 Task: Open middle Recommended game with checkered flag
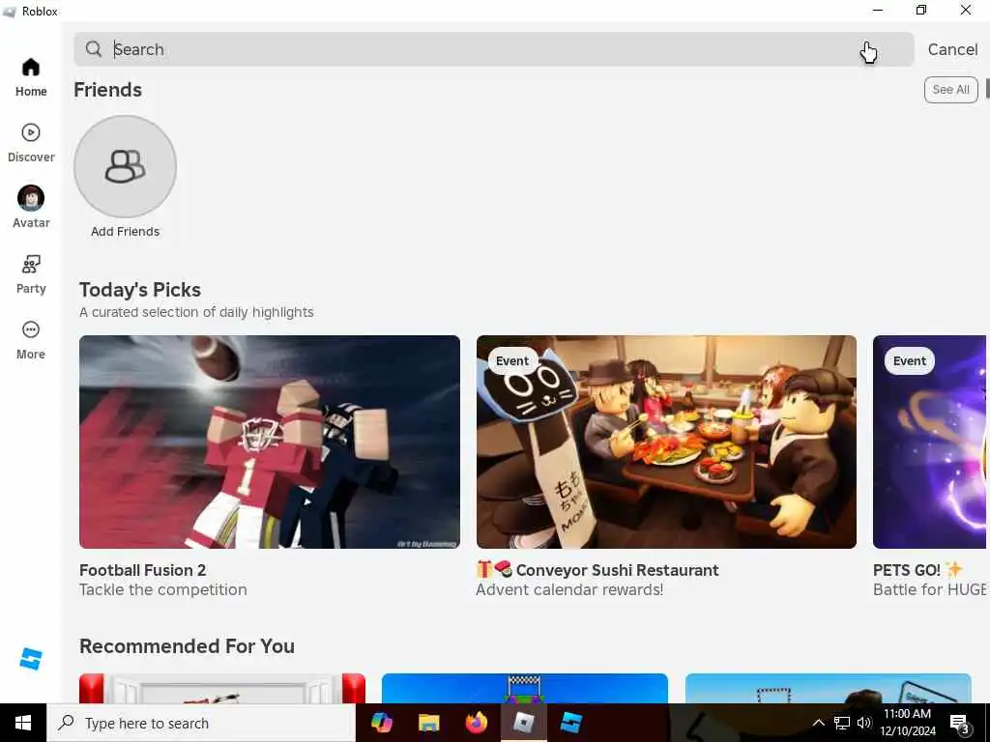(525, 688)
